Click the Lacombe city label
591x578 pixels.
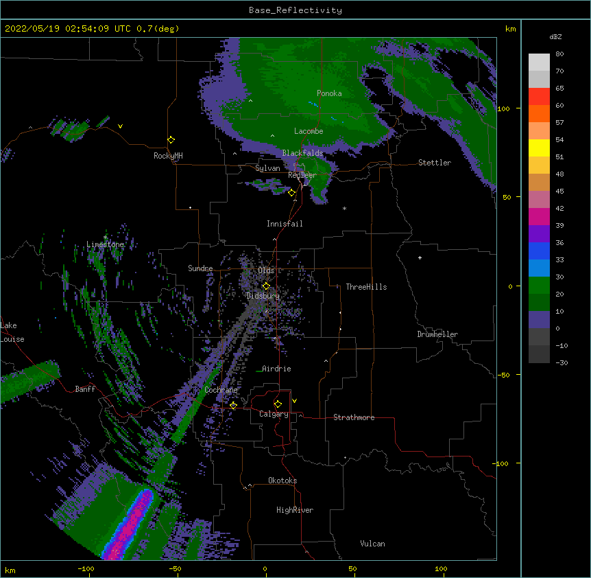[x=309, y=131]
